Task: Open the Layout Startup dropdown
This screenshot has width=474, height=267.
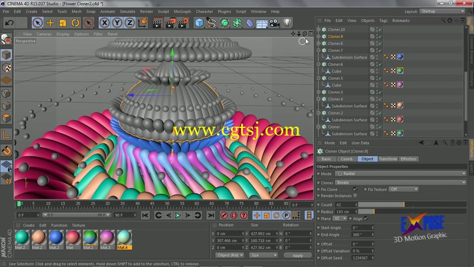Action: point(442,11)
